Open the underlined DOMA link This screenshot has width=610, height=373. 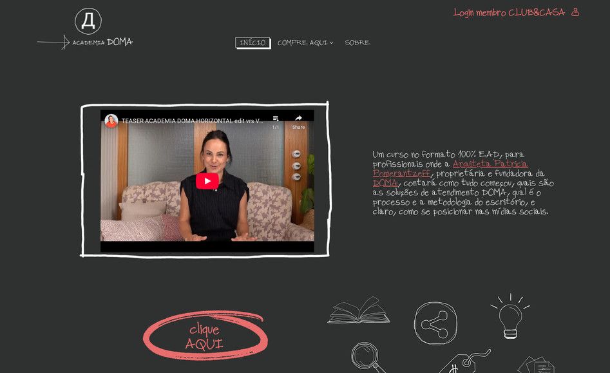point(385,183)
